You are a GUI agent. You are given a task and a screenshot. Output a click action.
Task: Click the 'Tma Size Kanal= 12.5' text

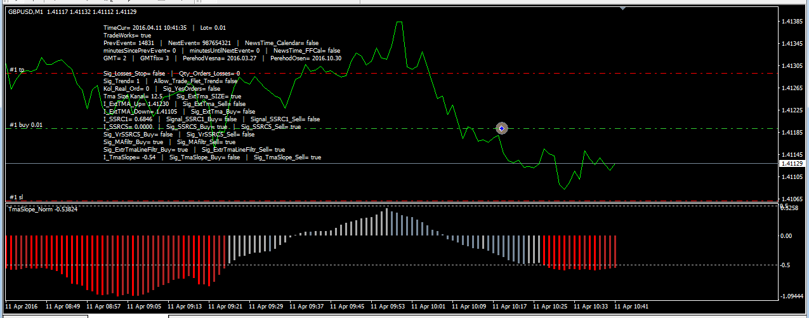[x=133, y=96]
